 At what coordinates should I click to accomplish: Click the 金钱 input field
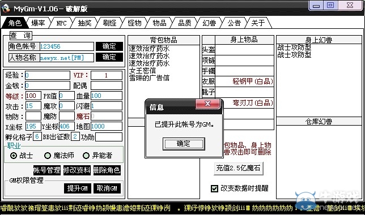[x=48, y=85]
